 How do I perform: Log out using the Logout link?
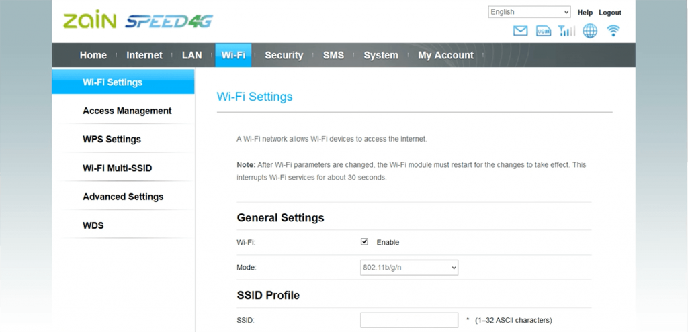click(x=610, y=13)
